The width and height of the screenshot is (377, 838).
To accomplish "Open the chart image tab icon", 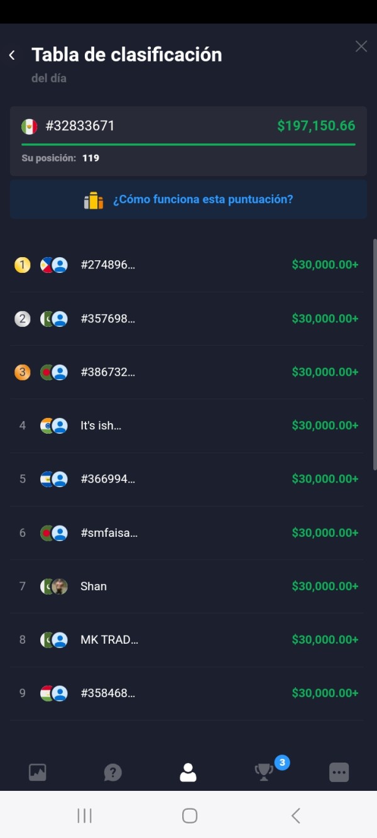I will (x=38, y=772).
